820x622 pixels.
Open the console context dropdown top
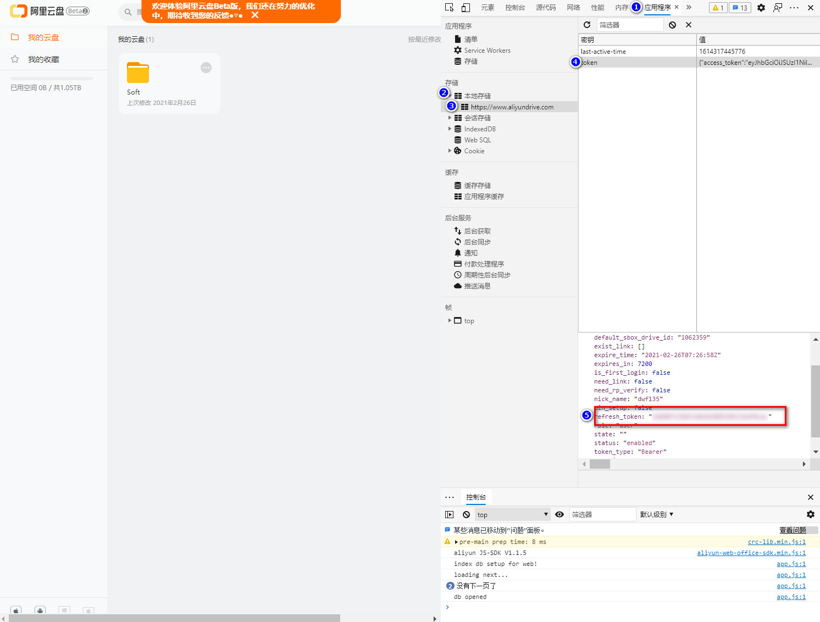point(513,514)
